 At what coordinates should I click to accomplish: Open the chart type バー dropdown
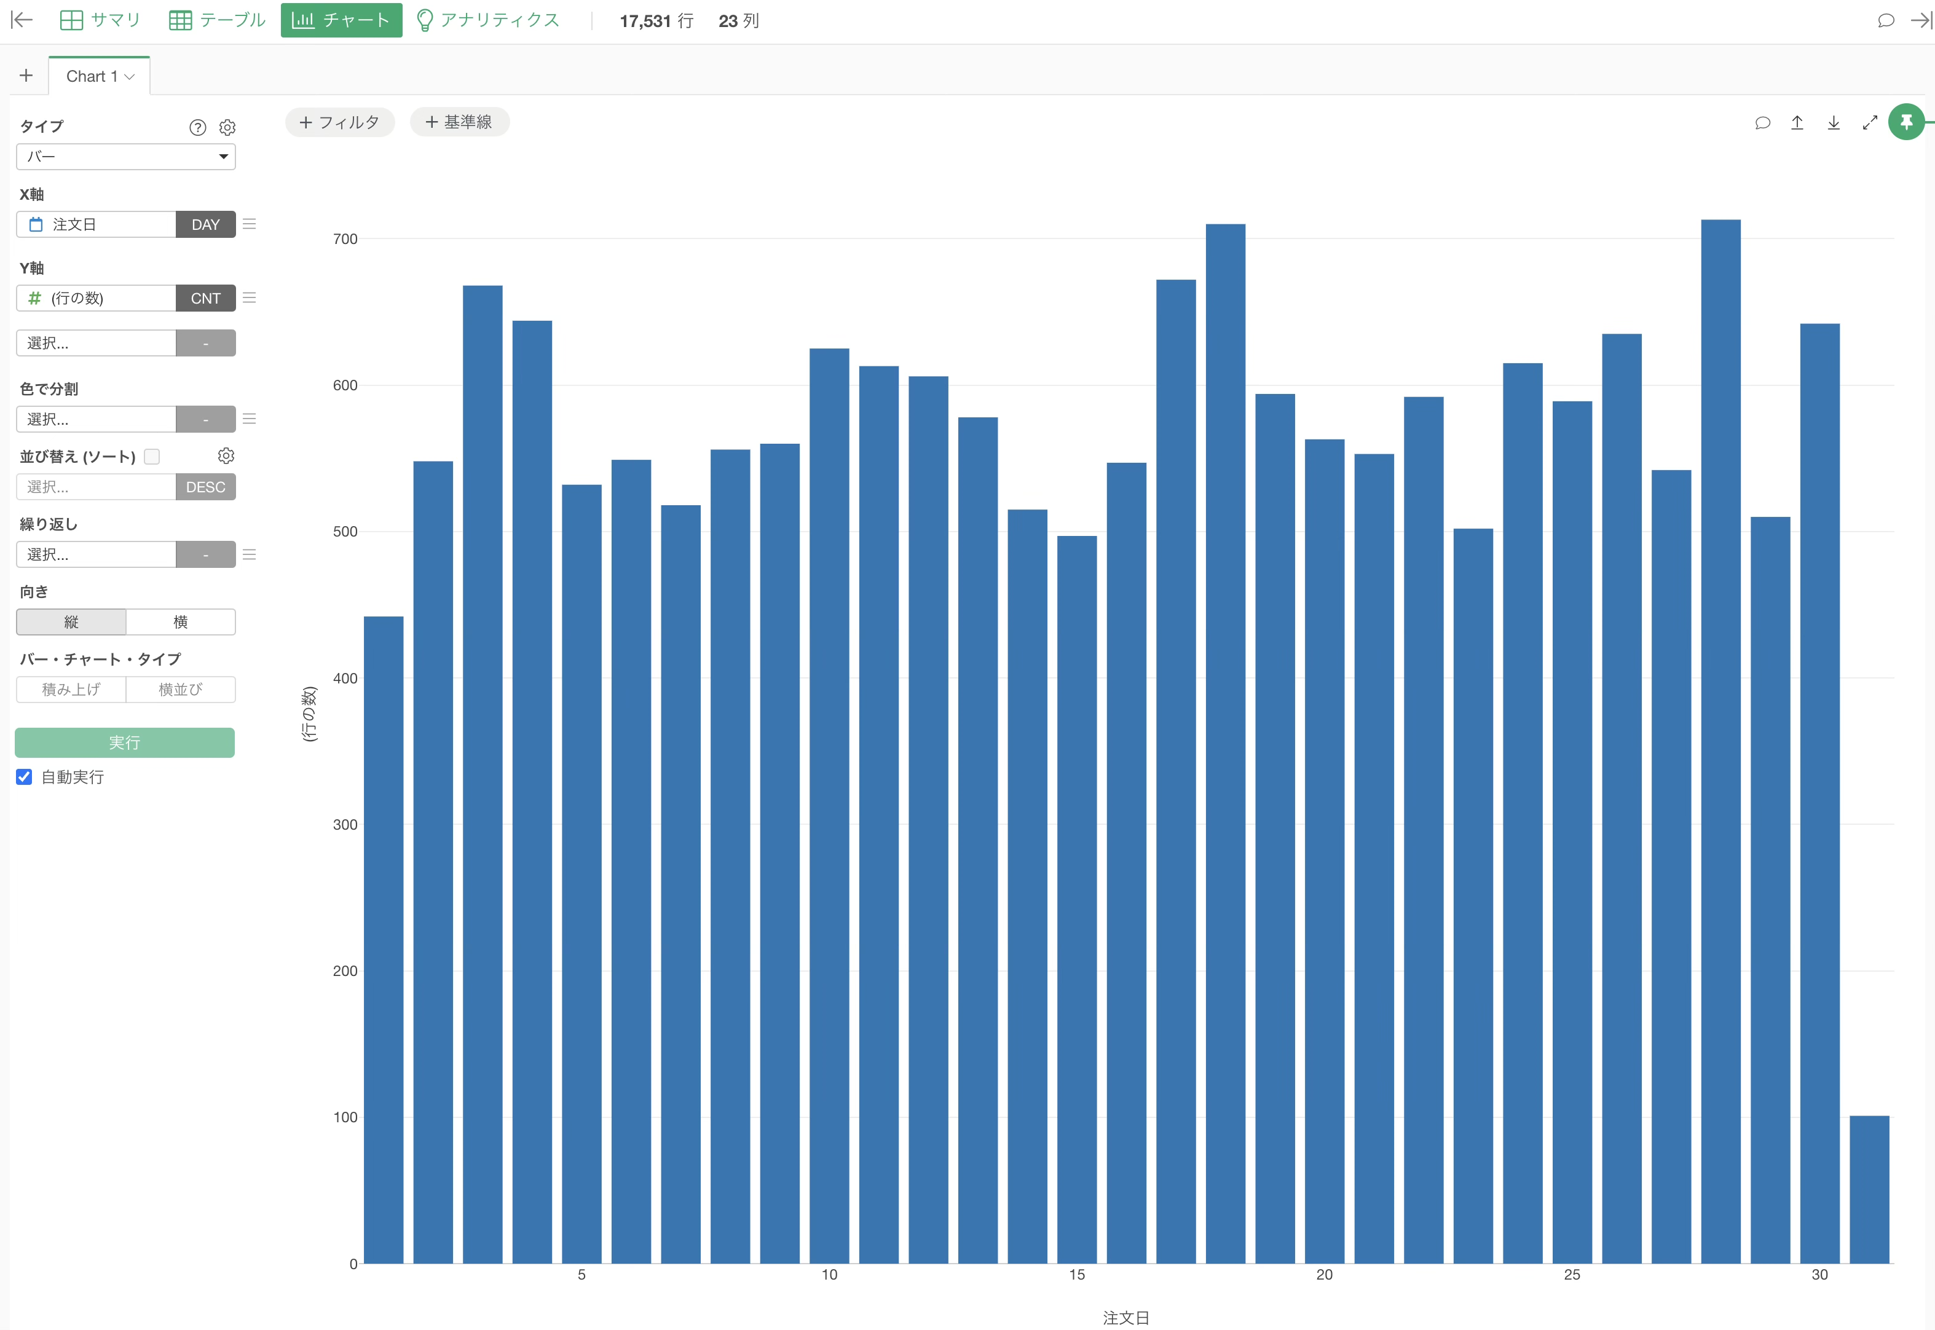point(126,157)
